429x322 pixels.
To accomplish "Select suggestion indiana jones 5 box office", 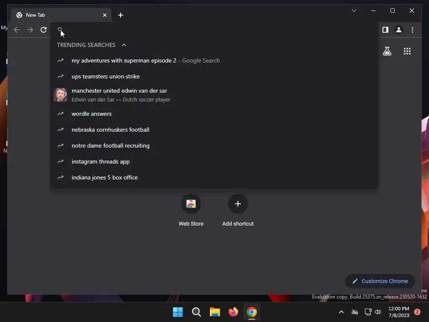I will [x=214, y=177].
